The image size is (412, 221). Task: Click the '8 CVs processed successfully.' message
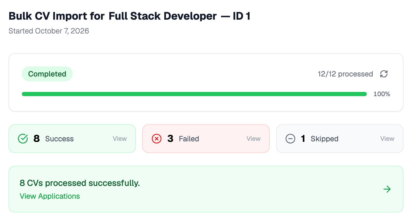[x=80, y=183]
